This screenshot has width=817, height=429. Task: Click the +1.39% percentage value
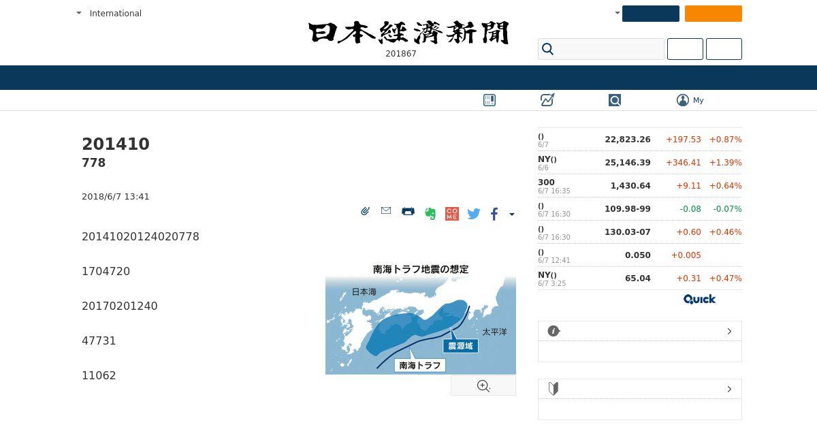click(x=726, y=163)
